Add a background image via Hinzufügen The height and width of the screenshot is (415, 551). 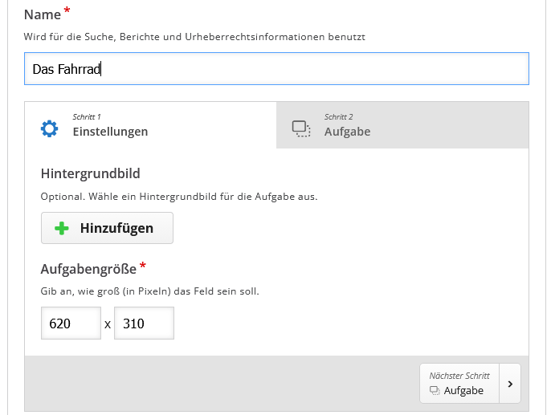[107, 228]
